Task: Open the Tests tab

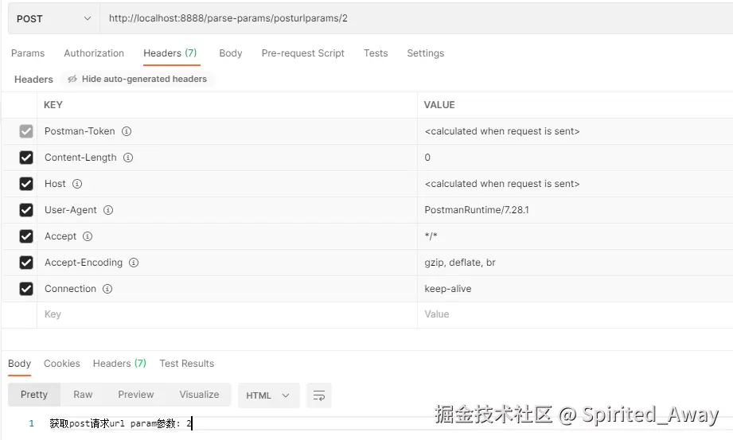Action: pyautogui.click(x=376, y=53)
